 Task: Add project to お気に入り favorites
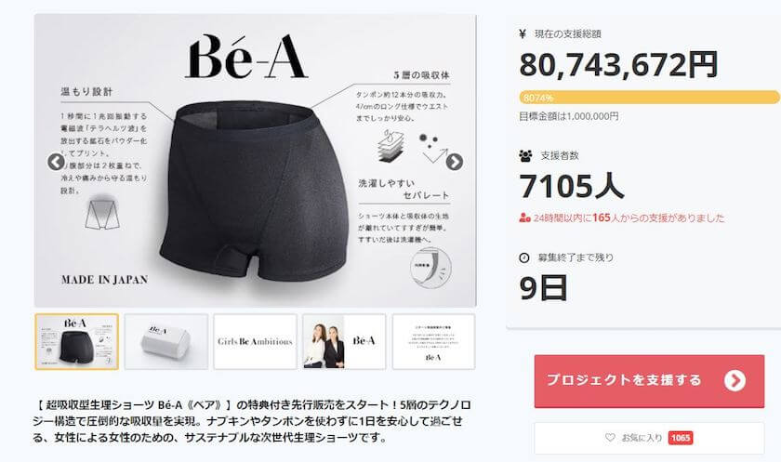[649, 438]
